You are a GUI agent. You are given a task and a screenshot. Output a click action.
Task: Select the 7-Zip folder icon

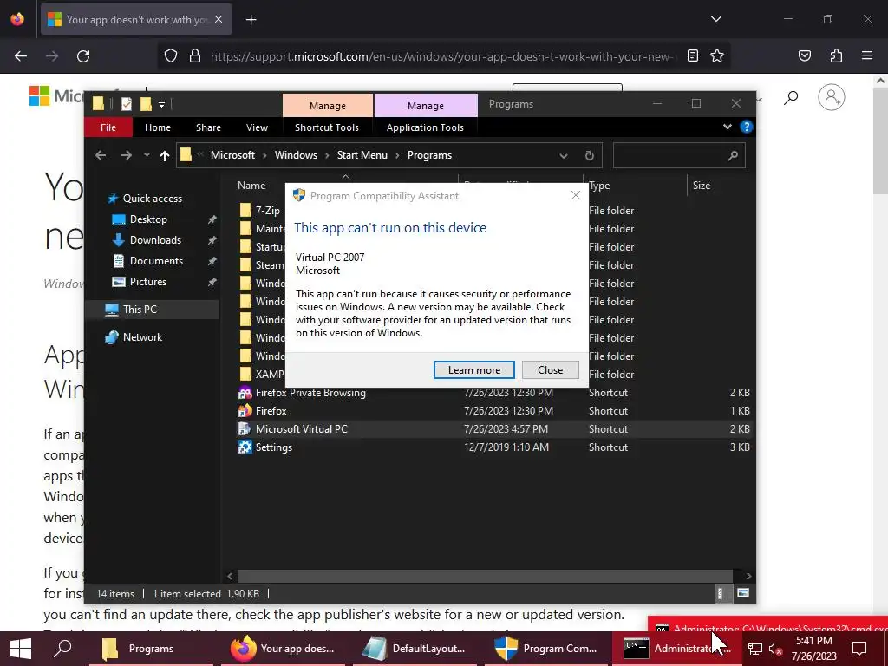click(245, 210)
